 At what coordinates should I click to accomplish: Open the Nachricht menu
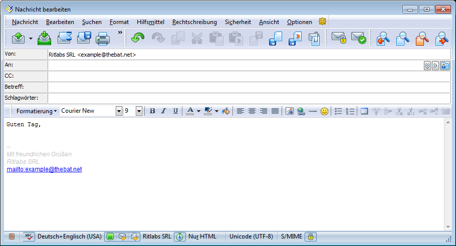(x=25, y=22)
